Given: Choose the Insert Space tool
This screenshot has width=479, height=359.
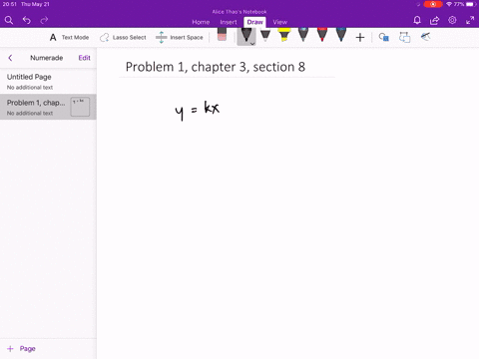Looking at the screenshot, I should [x=180, y=37].
